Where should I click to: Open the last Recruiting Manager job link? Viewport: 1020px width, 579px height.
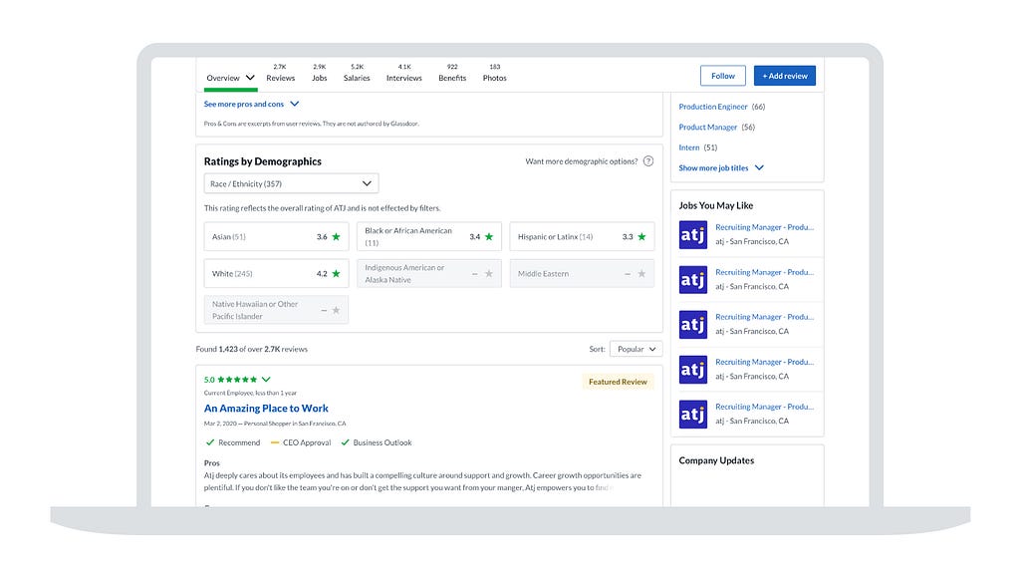pos(764,407)
